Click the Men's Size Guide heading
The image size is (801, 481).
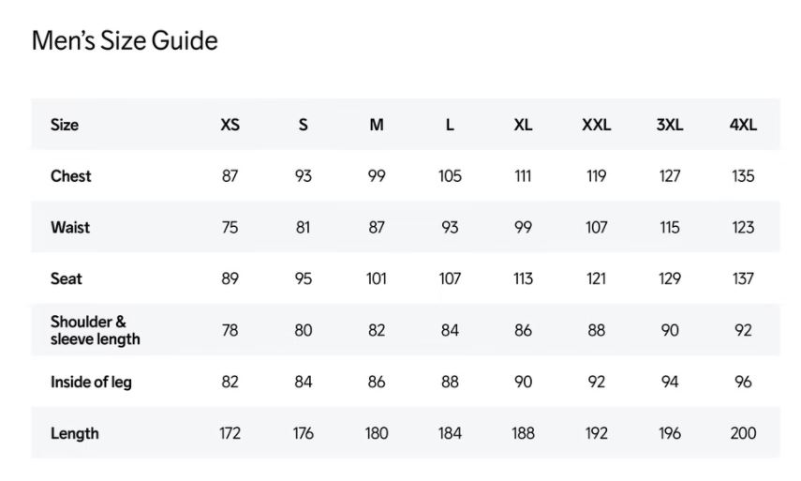[x=125, y=41]
